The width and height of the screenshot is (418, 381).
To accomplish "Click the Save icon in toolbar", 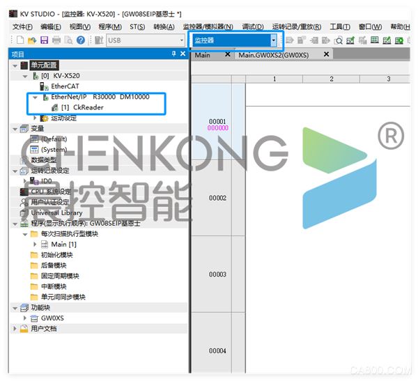I will (x=44, y=40).
